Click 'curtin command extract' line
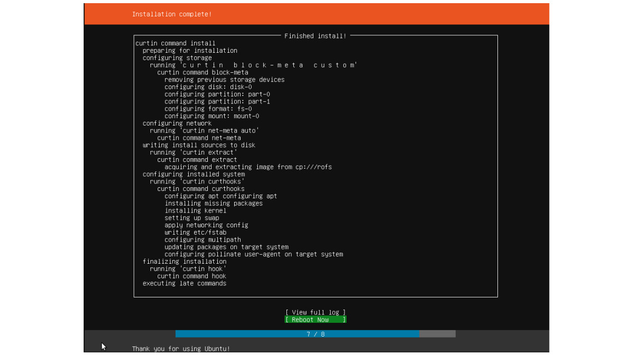This screenshot has height=356, width=633. pyautogui.click(x=197, y=160)
